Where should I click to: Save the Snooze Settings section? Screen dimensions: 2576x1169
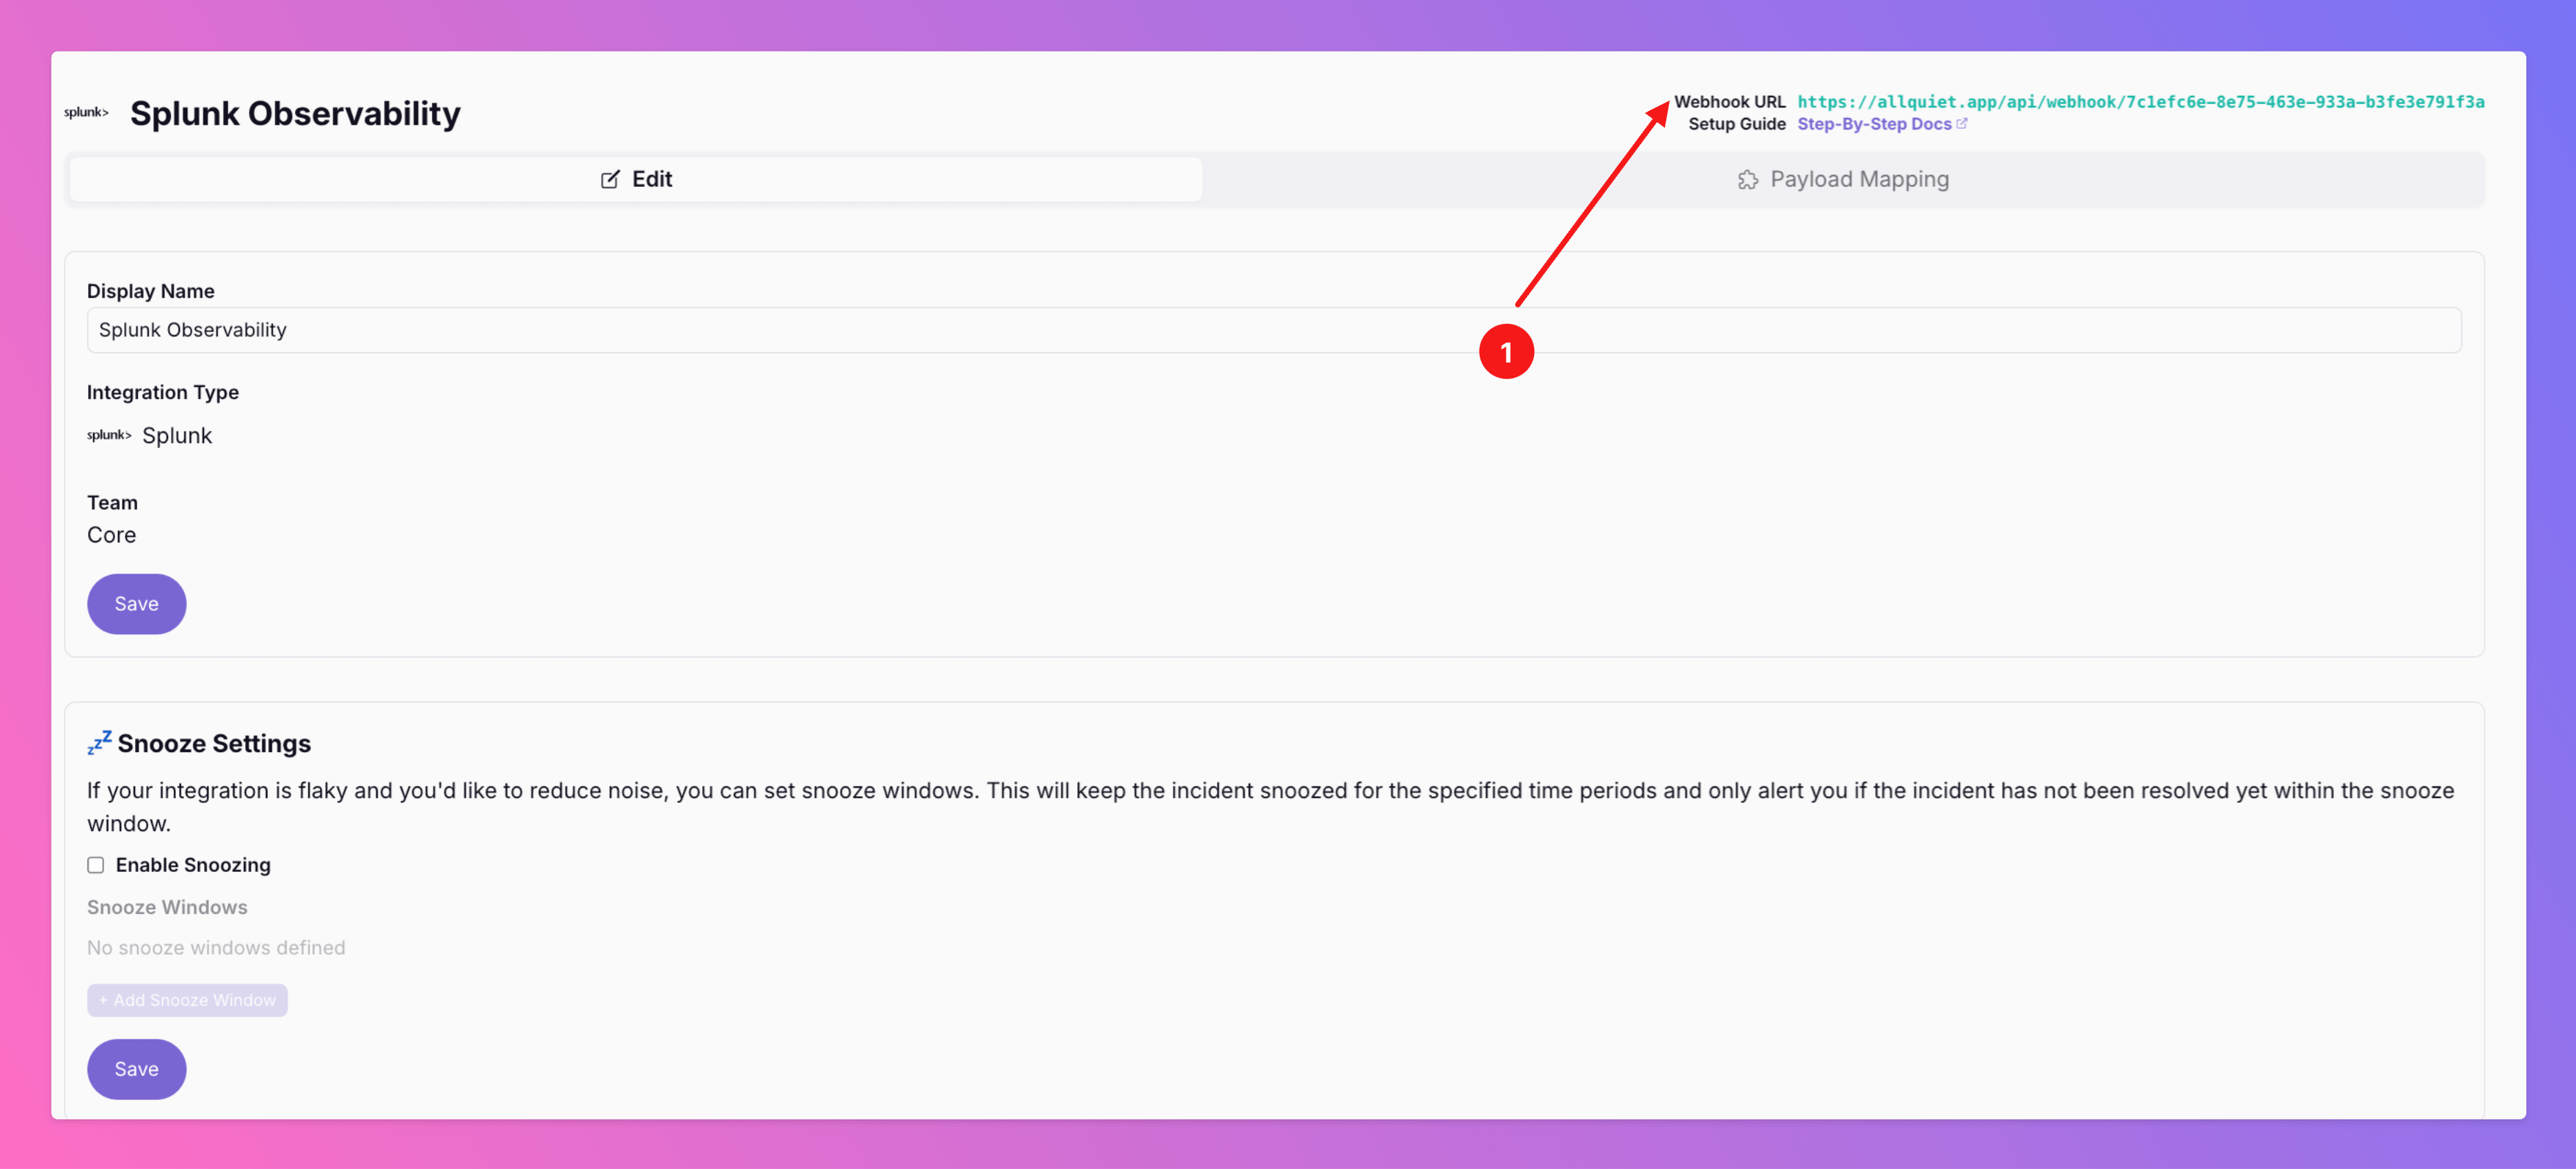click(136, 1069)
